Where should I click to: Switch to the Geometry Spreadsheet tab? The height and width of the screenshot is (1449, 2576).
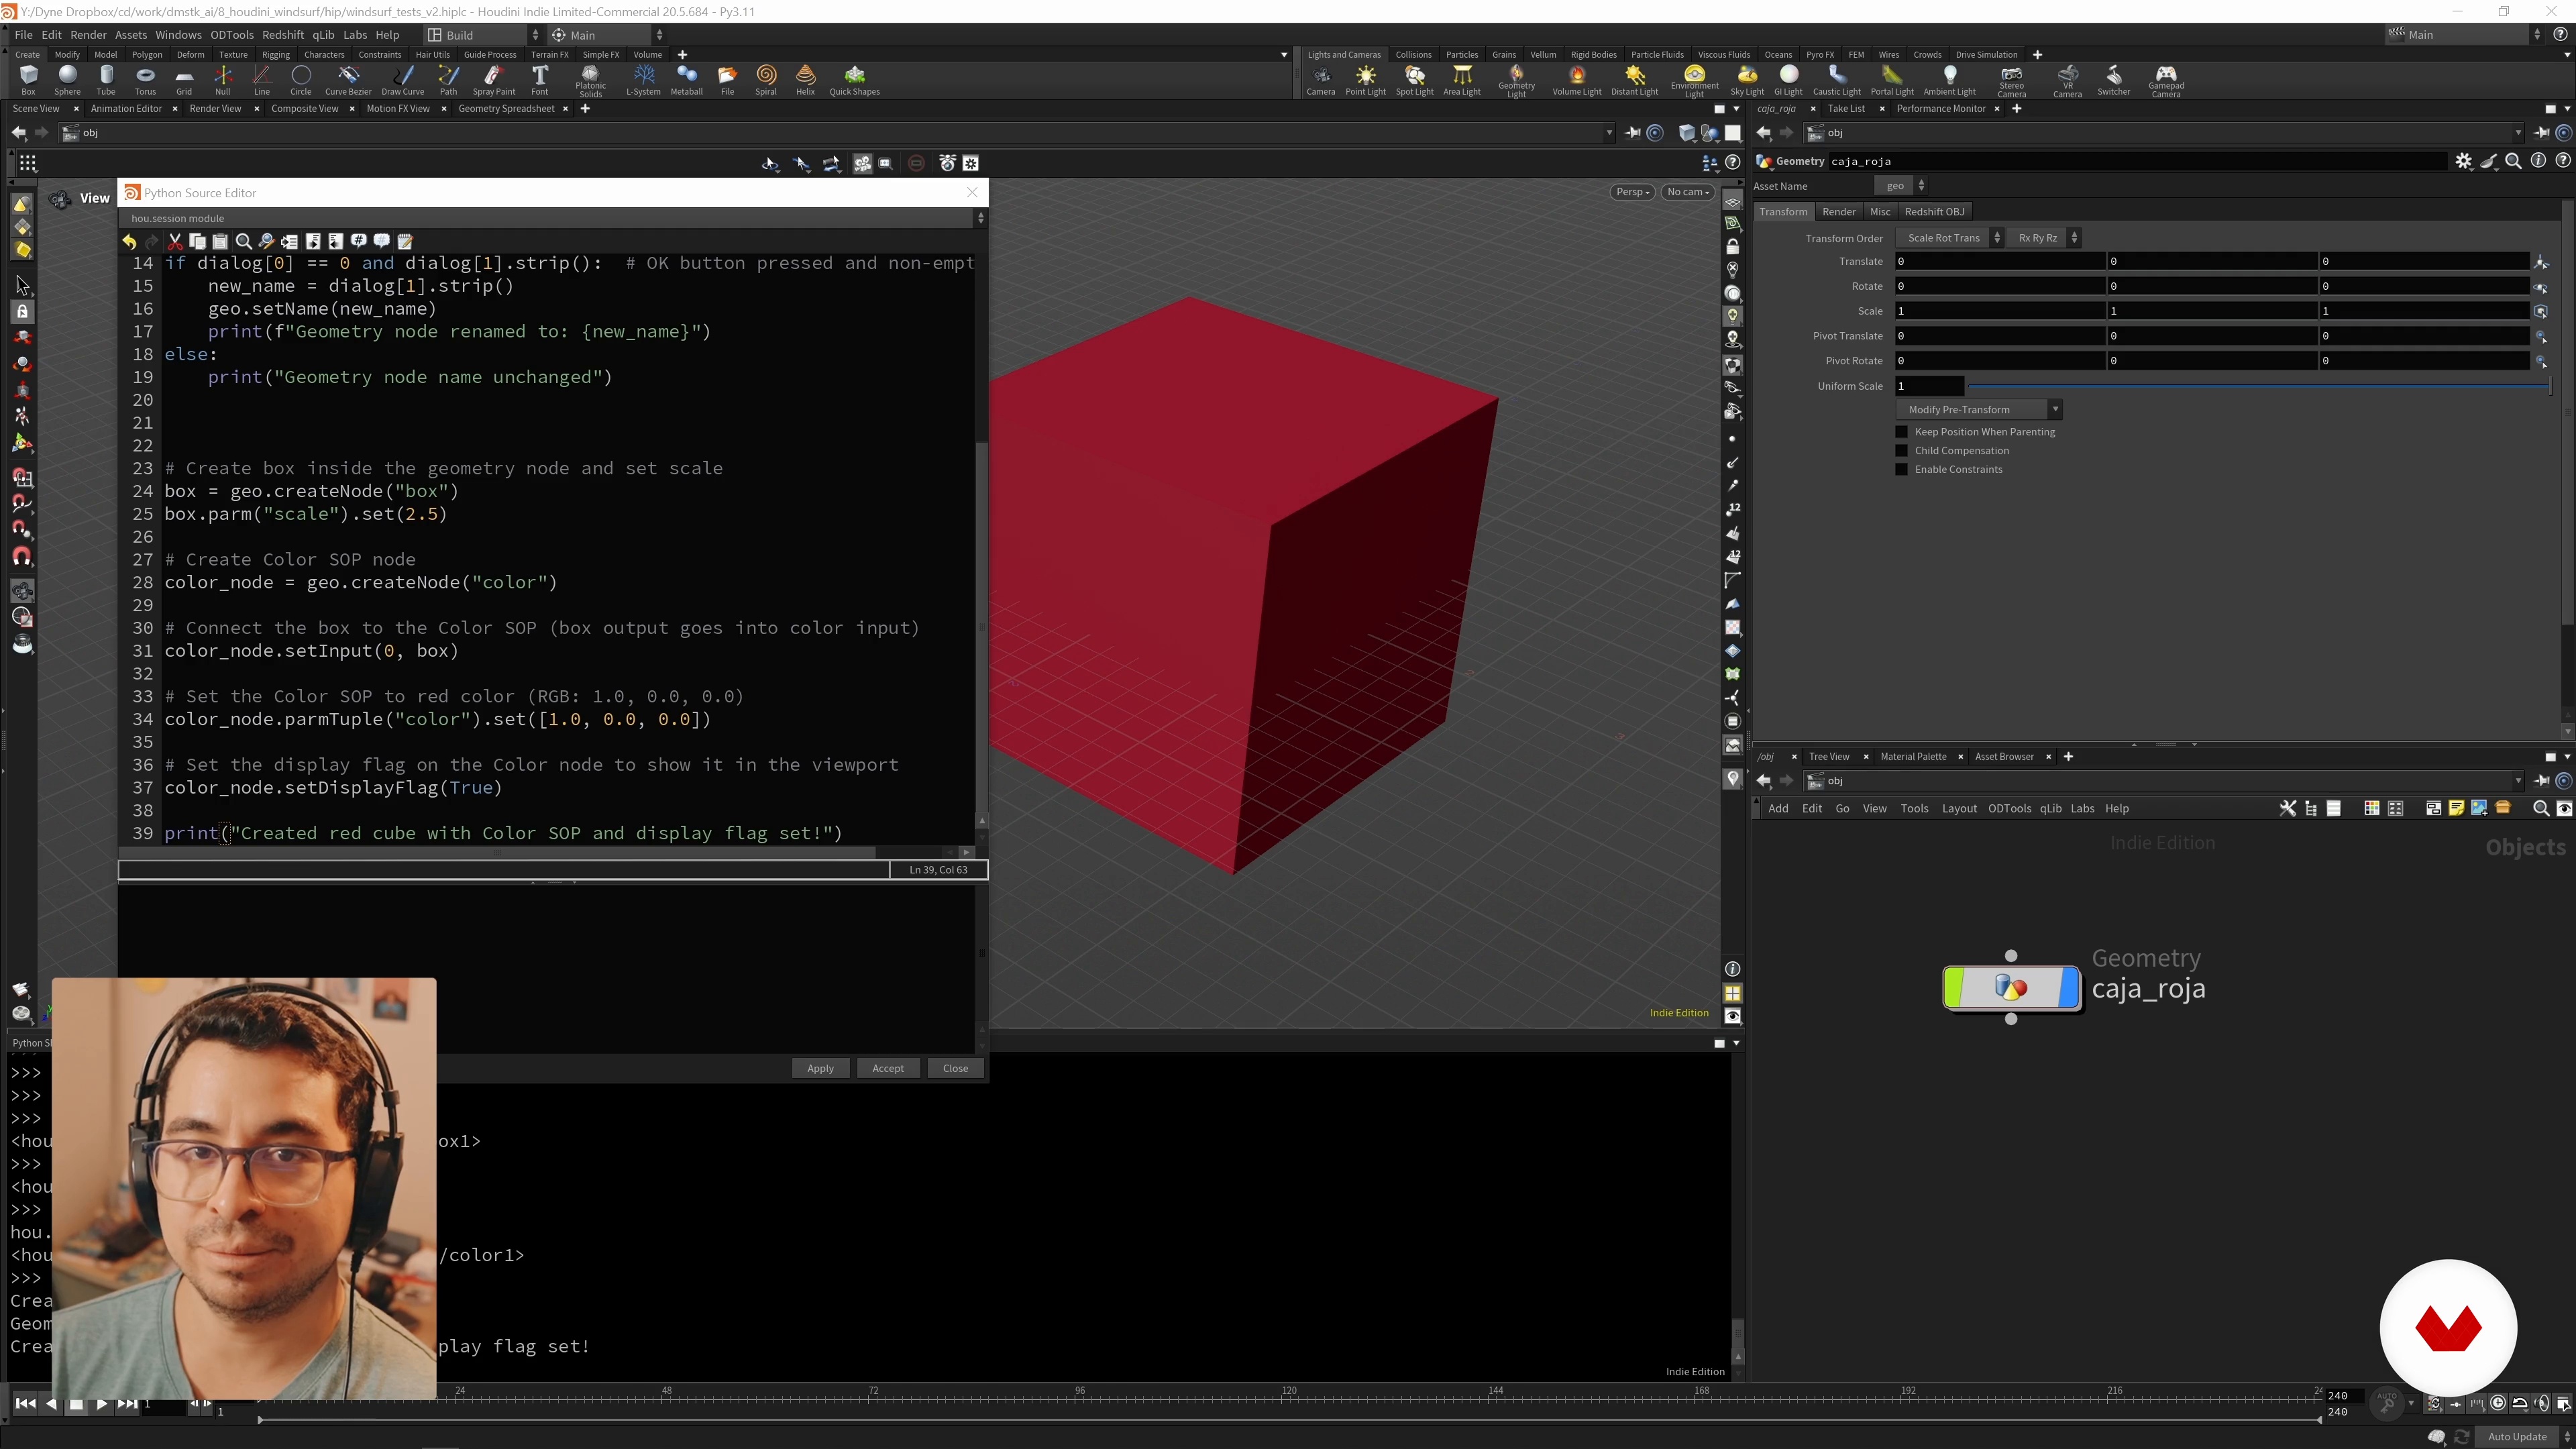[506, 109]
